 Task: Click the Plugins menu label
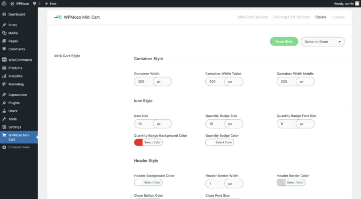14,103
